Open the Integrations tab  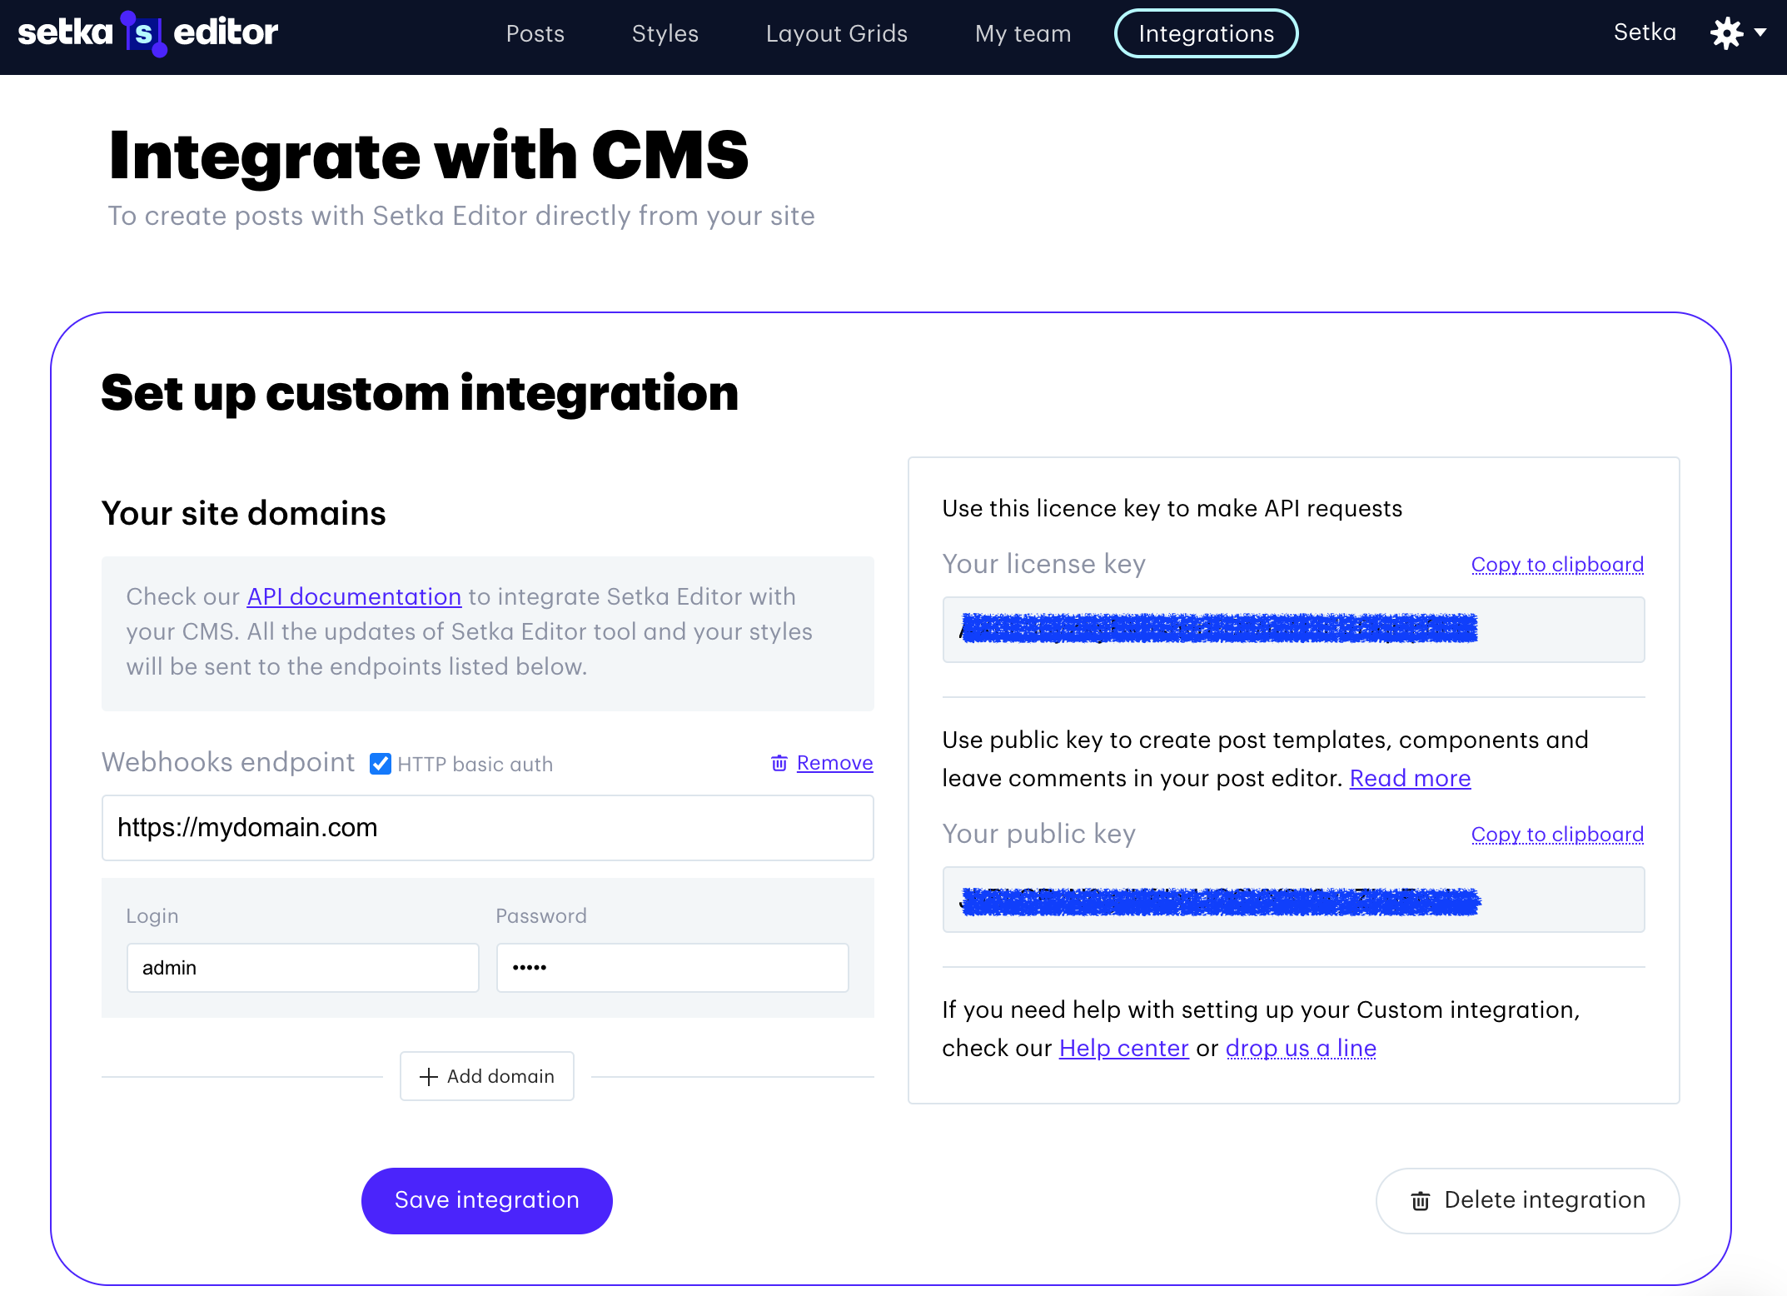(1207, 33)
